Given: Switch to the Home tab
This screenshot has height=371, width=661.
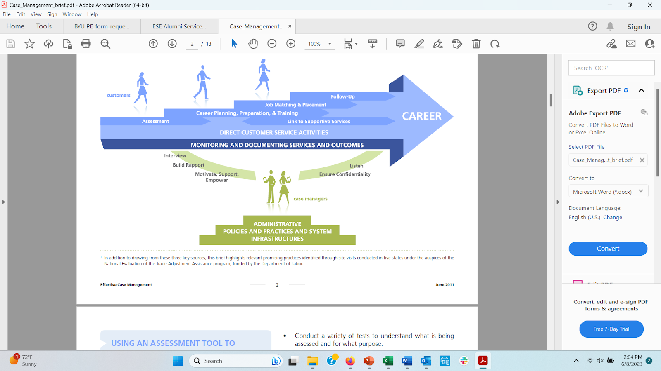Looking at the screenshot, I should coord(15,26).
